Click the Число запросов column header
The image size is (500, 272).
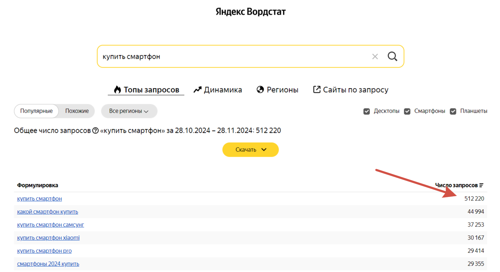456,185
